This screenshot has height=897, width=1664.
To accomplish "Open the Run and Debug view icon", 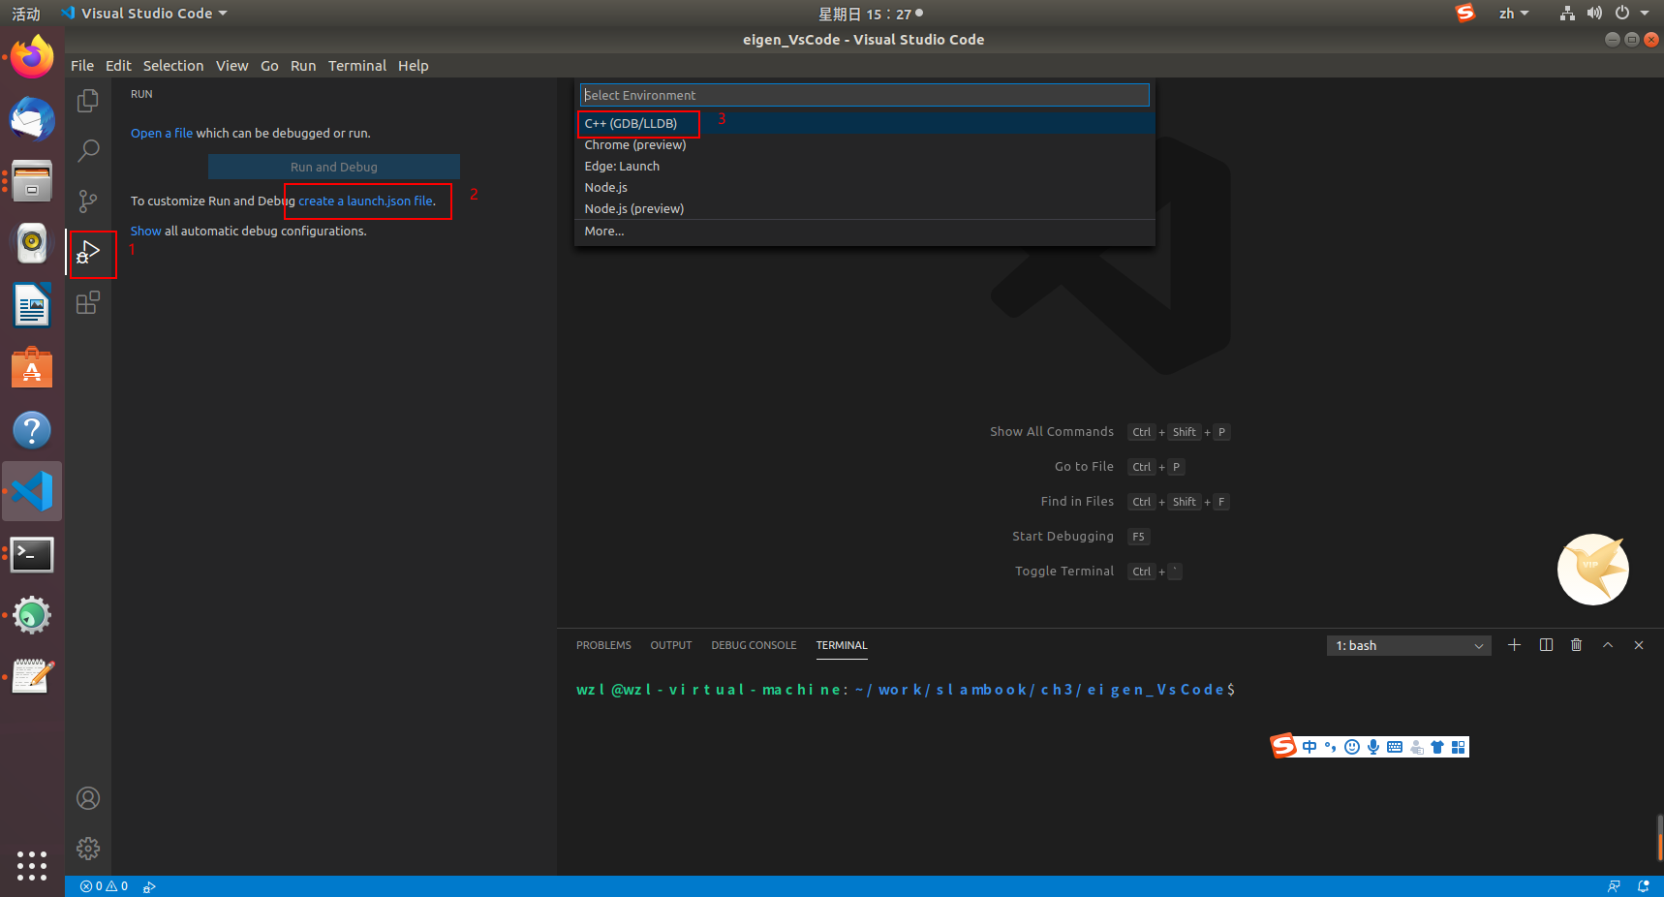I will click(x=88, y=253).
